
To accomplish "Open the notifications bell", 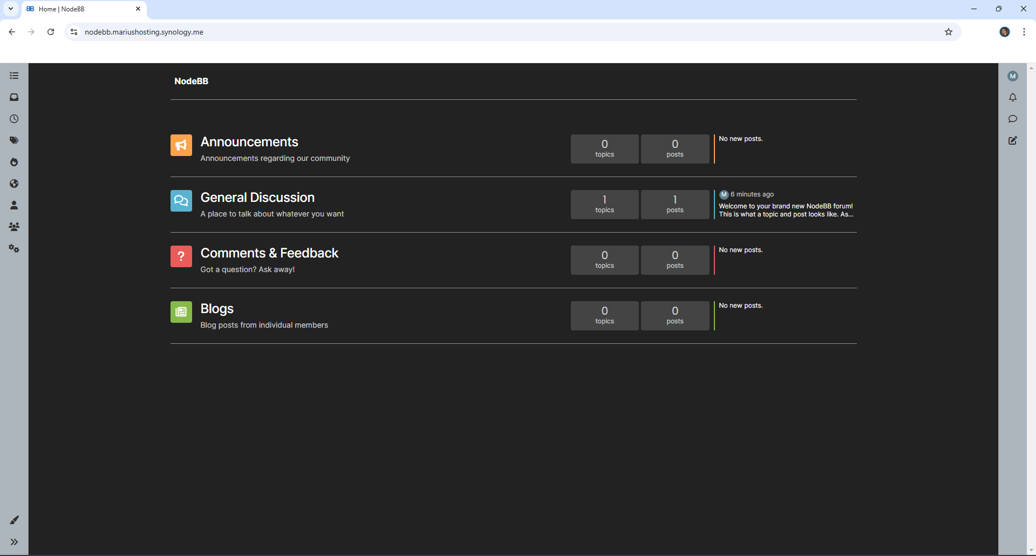I will click(1013, 97).
